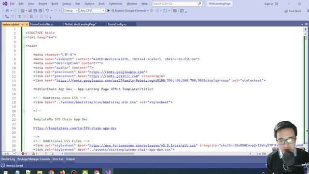Click the Visual Studio logo icon

coord(5,3)
